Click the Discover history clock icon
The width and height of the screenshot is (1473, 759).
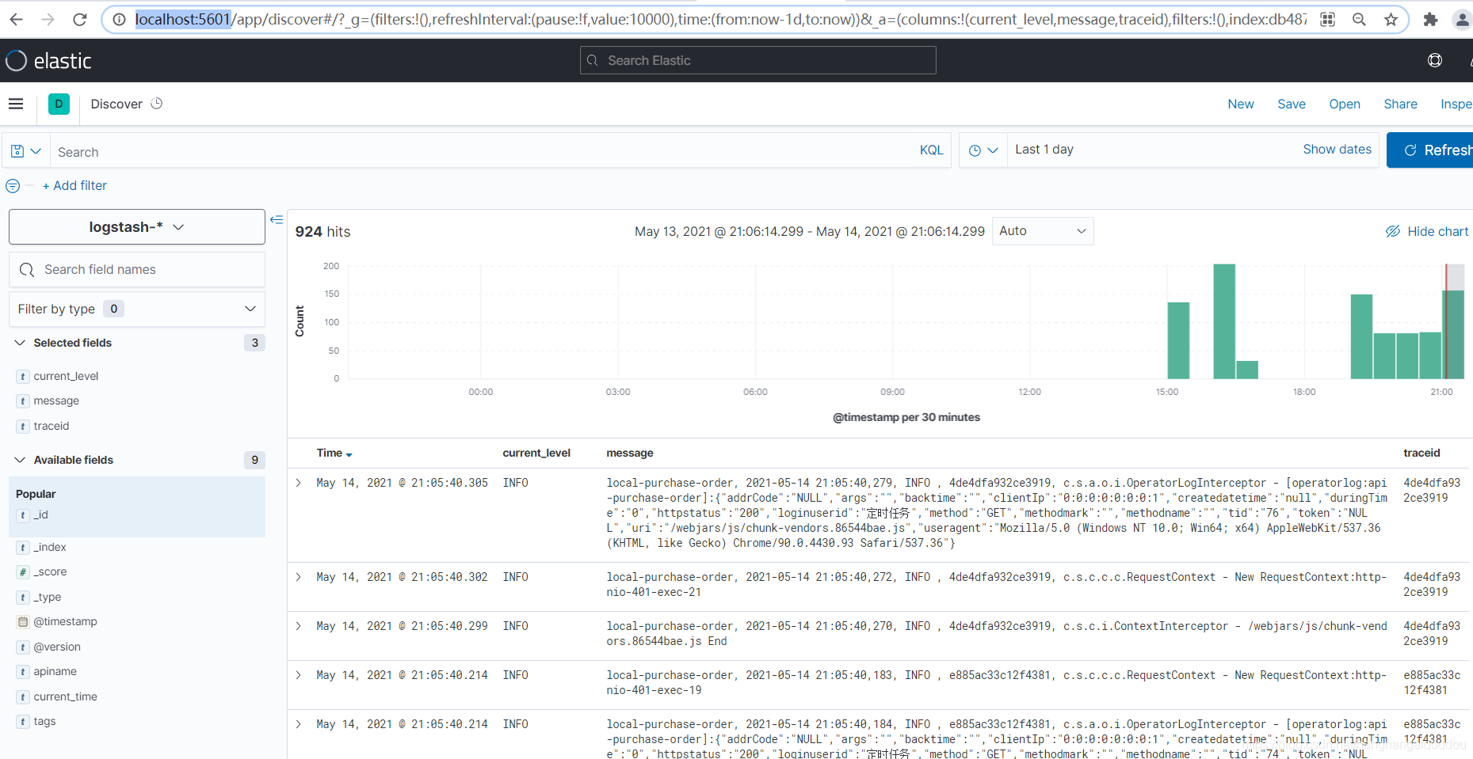coord(157,104)
